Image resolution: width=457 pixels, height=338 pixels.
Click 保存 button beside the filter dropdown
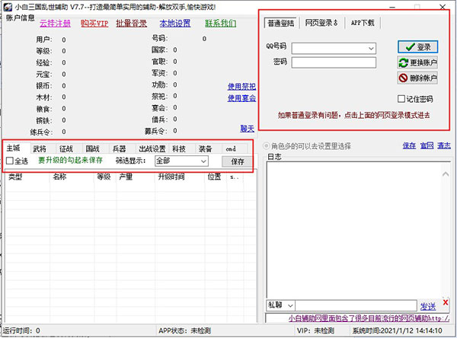(238, 161)
